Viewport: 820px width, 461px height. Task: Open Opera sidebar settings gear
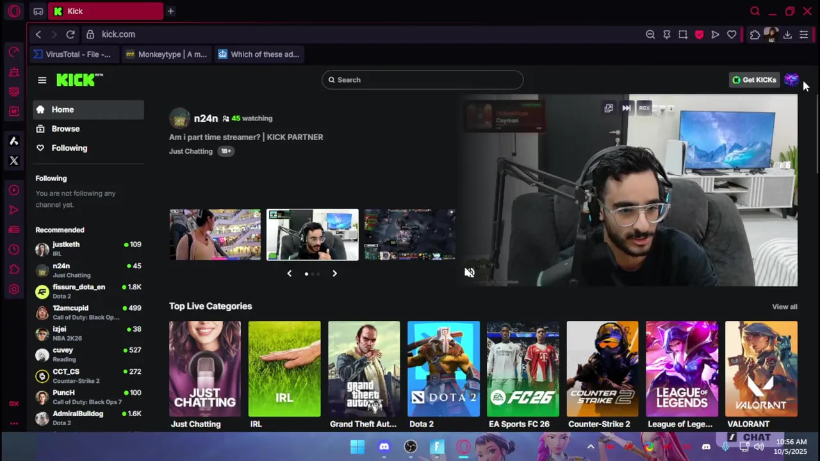point(14,289)
